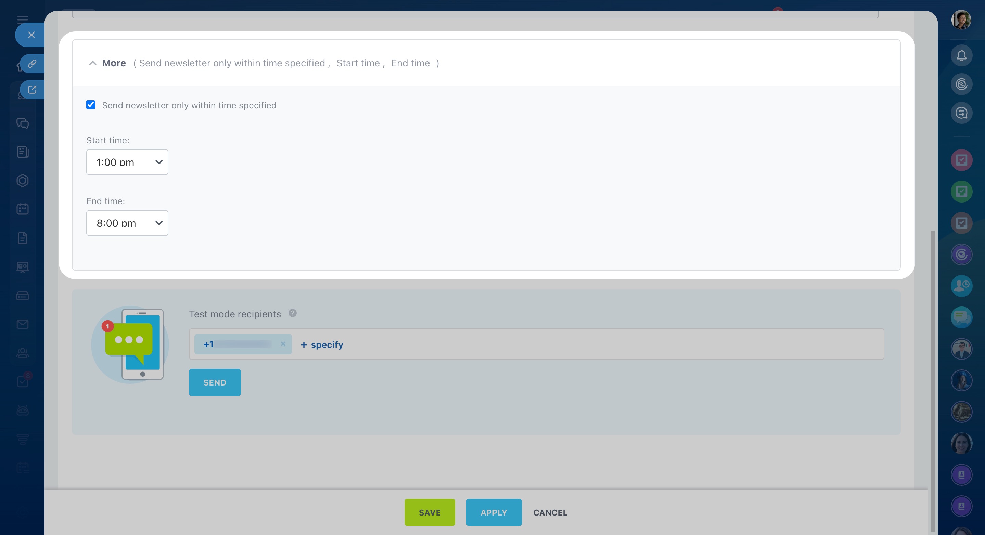Open the Start time dropdown
The width and height of the screenshot is (985, 535).
[127, 162]
